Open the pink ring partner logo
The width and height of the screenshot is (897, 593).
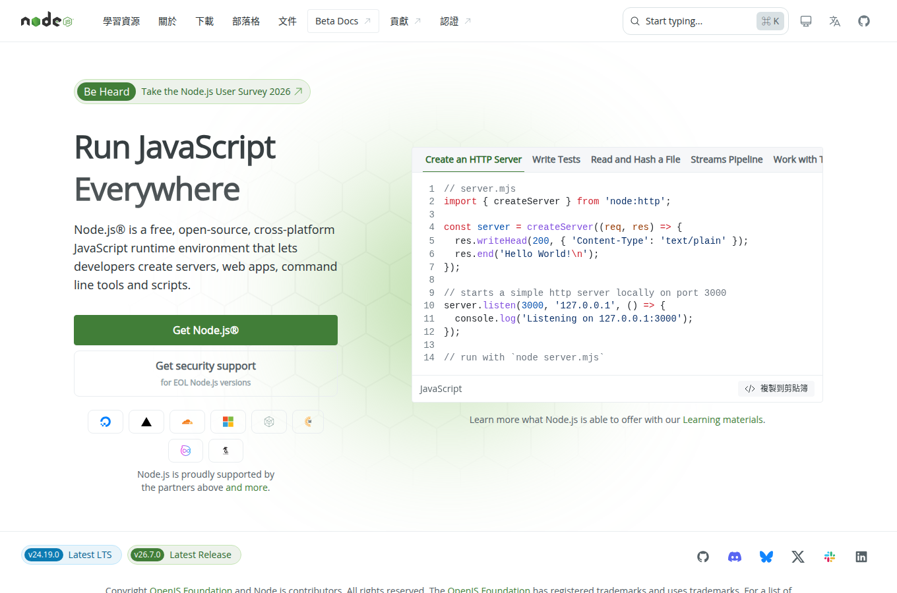tap(186, 451)
